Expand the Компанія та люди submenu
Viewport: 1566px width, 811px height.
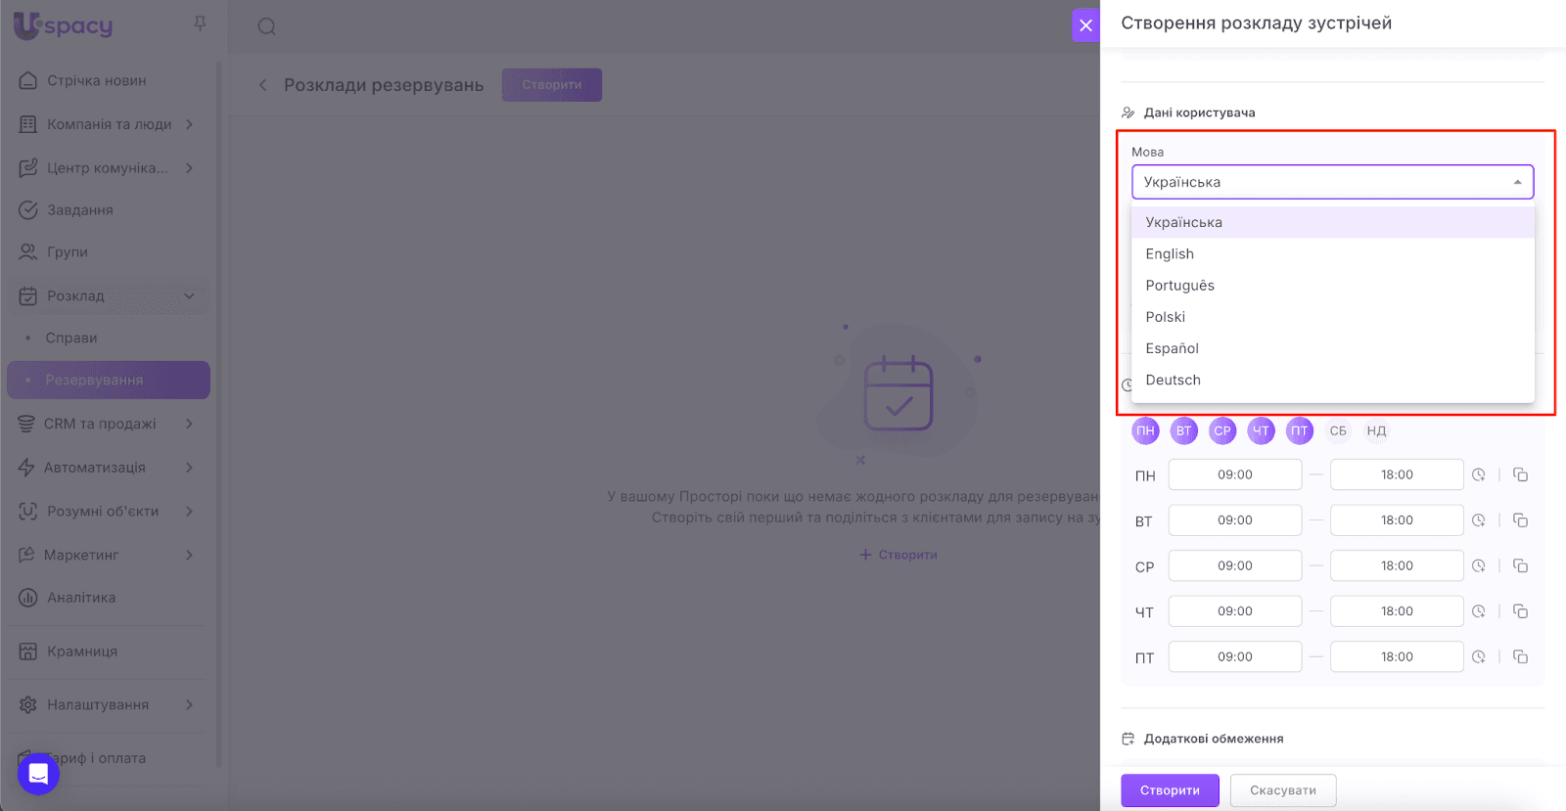[x=190, y=124]
